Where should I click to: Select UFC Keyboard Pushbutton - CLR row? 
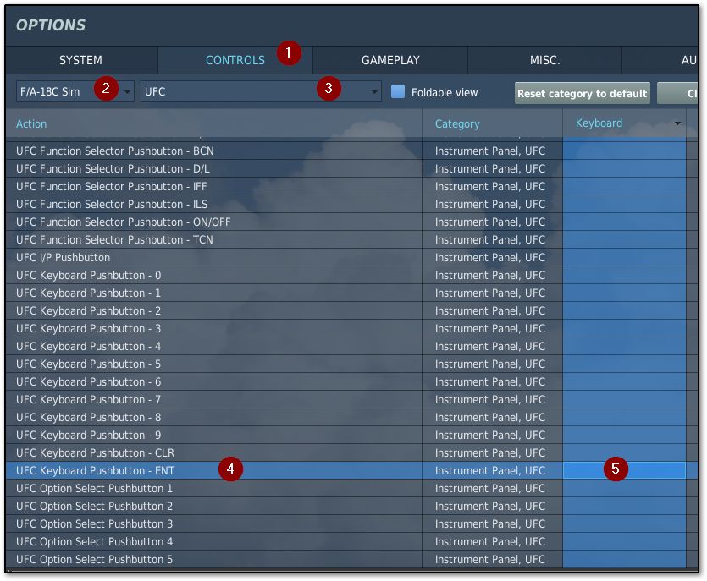(x=95, y=452)
